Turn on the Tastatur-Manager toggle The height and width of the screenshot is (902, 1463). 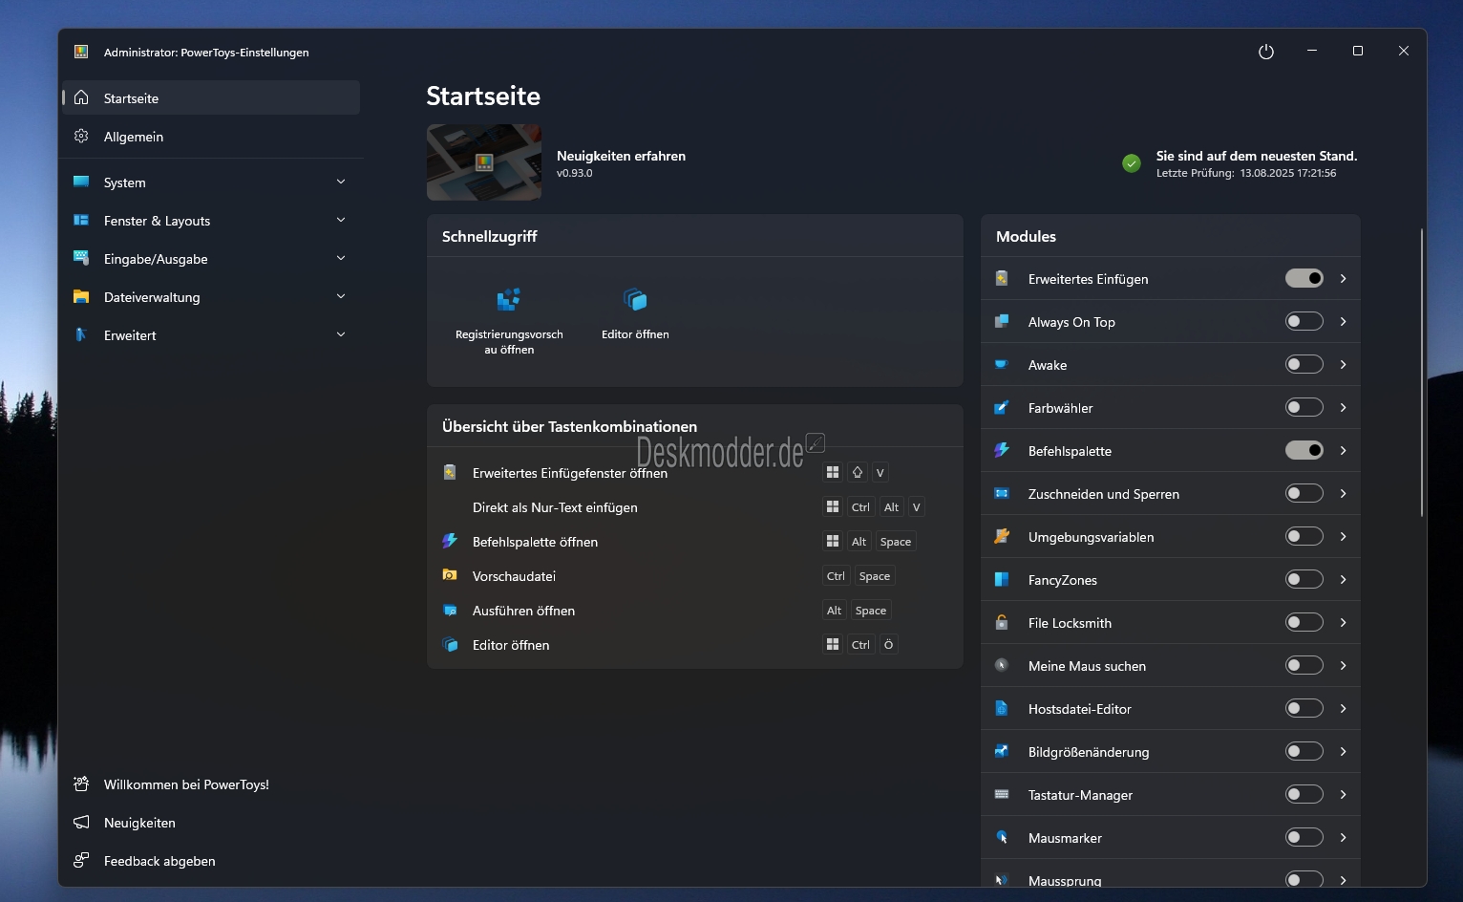pos(1304,794)
